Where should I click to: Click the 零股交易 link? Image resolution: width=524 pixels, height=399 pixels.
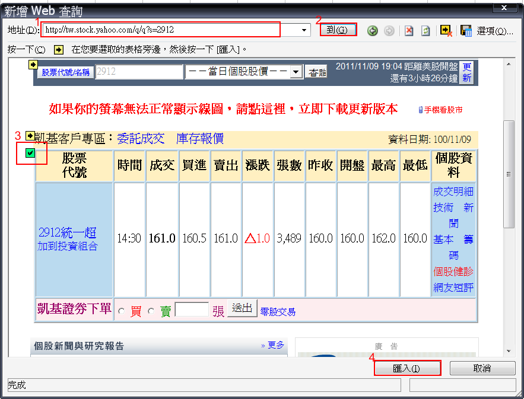point(278,312)
